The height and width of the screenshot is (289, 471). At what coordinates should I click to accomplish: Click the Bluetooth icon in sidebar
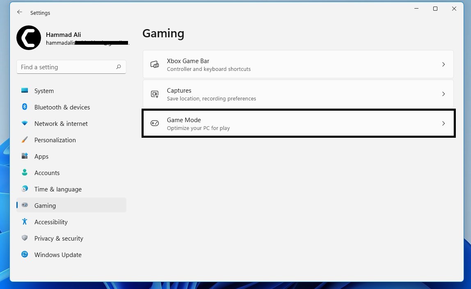(x=25, y=107)
